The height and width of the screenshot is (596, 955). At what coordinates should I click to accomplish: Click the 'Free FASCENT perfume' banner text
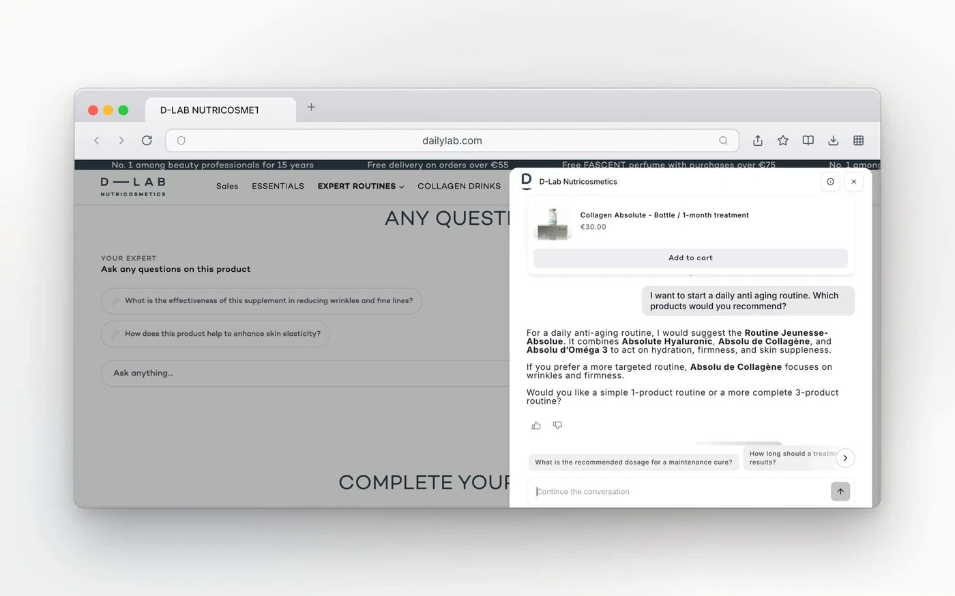coord(668,165)
